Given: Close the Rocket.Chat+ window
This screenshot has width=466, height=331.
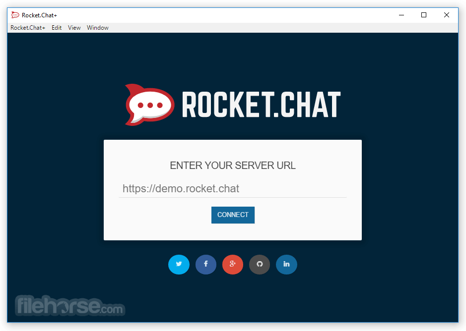Looking at the screenshot, I should (447, 15).
